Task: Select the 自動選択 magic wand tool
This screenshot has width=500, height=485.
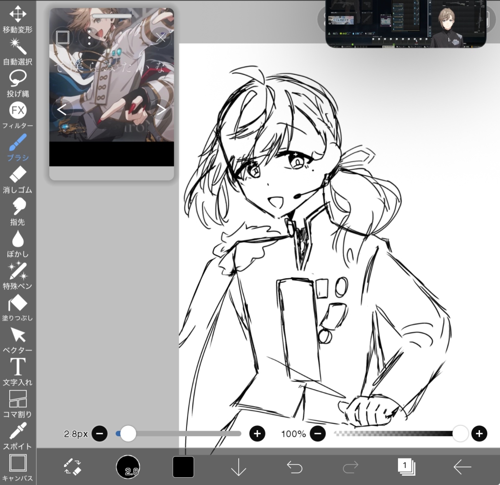Action: tap(18, 52)
